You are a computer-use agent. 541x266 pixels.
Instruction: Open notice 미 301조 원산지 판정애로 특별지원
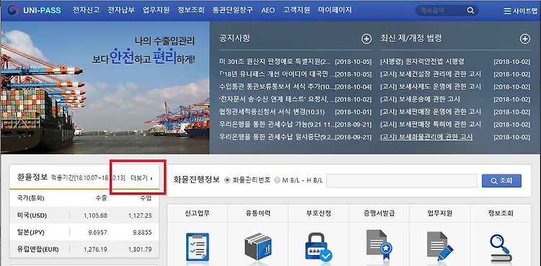(x=275, y=62)
